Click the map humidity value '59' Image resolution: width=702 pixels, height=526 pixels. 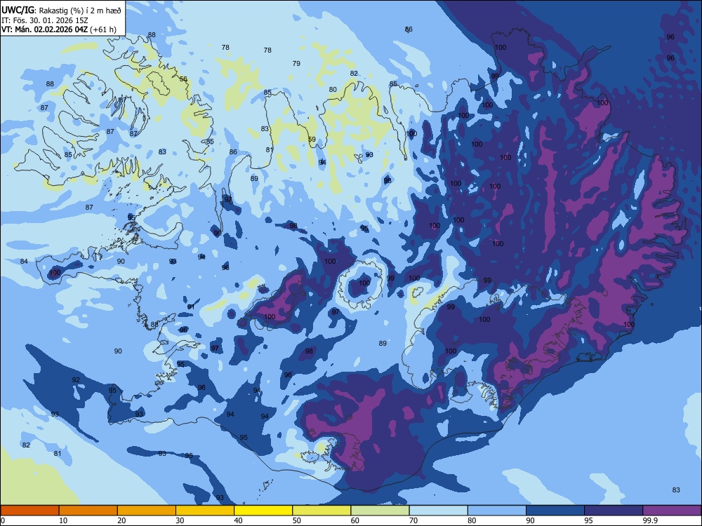[312, 139]
